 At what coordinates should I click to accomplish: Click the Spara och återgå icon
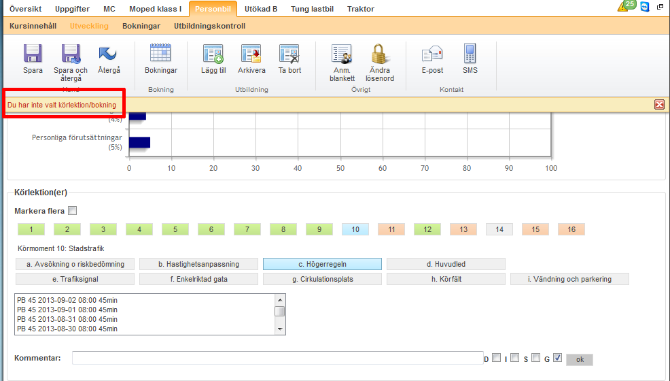[x=71, y=54]
